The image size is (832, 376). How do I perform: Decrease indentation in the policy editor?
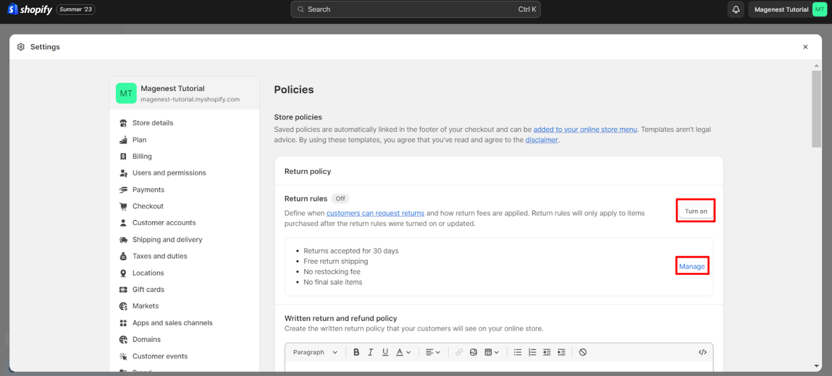(x=547, y=352)
